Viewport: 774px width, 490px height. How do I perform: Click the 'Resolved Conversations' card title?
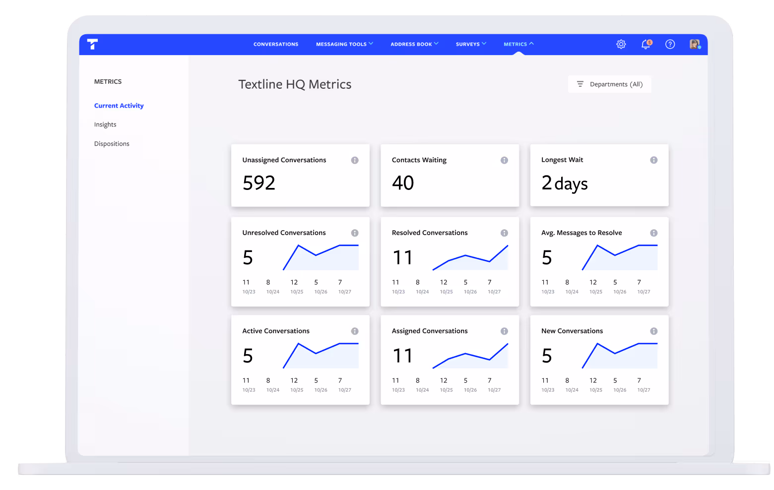(430, 233)
